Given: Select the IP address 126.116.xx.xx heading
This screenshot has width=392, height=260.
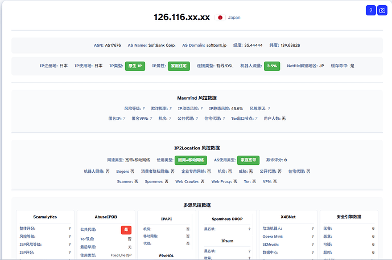Looking at the screenshot, I should coord(181,17).
